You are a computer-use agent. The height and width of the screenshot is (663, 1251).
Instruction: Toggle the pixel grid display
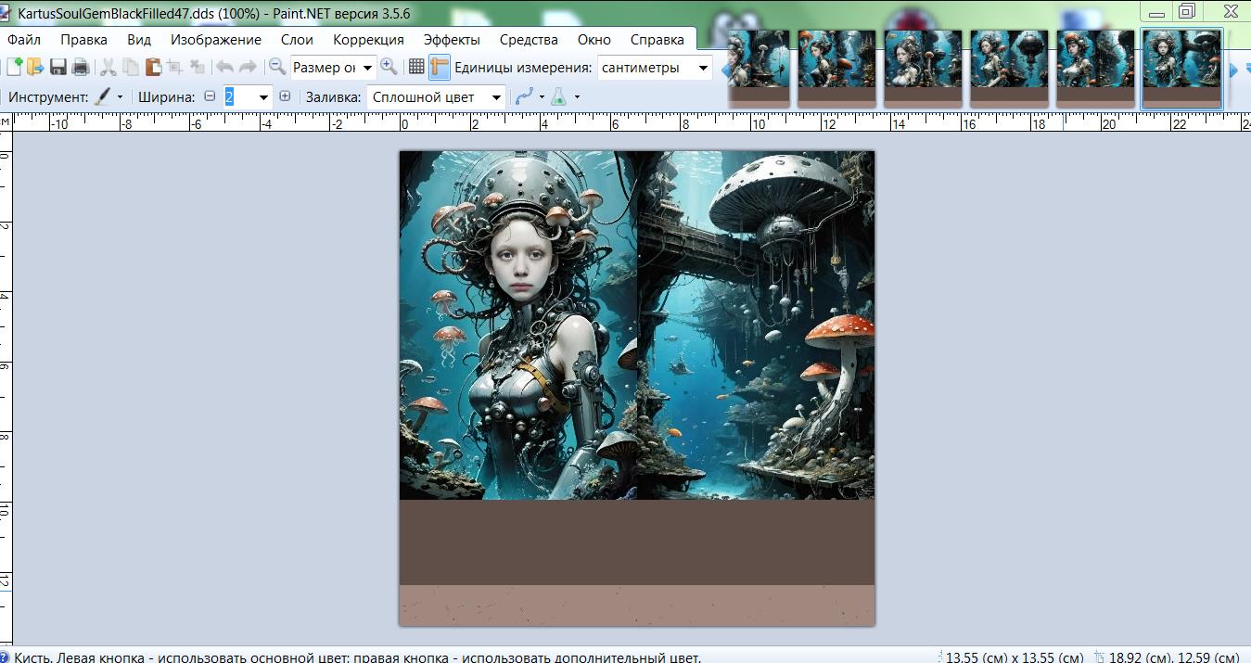(x=416, y=67)
